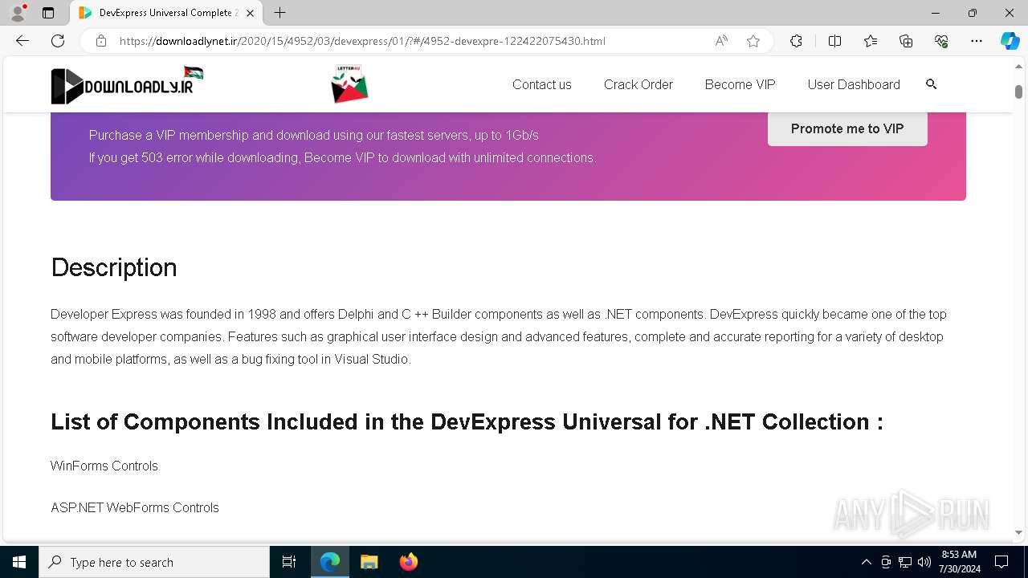This screenshot has width=1028, height=578.
Task: Click the Description heading
Action: pyautogui.click(x=114, y=267)
